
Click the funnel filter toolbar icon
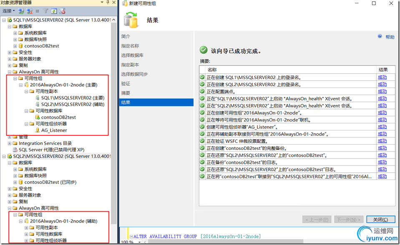pos(45,11)
